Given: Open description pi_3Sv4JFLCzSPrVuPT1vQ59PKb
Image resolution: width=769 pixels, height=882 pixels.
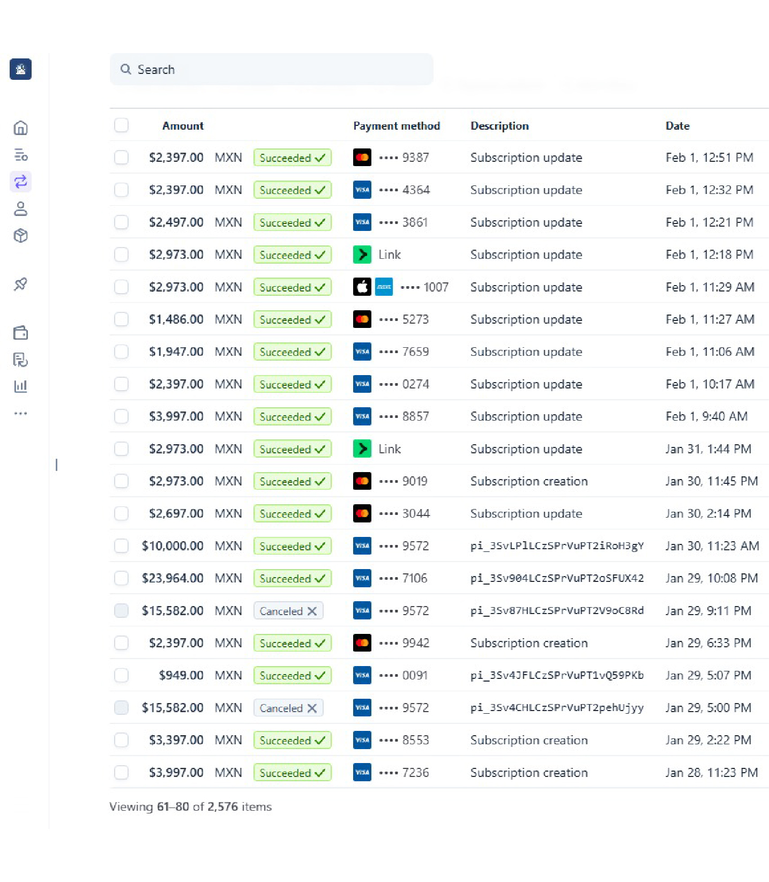Looking at the screenshot, I should pyautogui.click(x=557, y=675).
